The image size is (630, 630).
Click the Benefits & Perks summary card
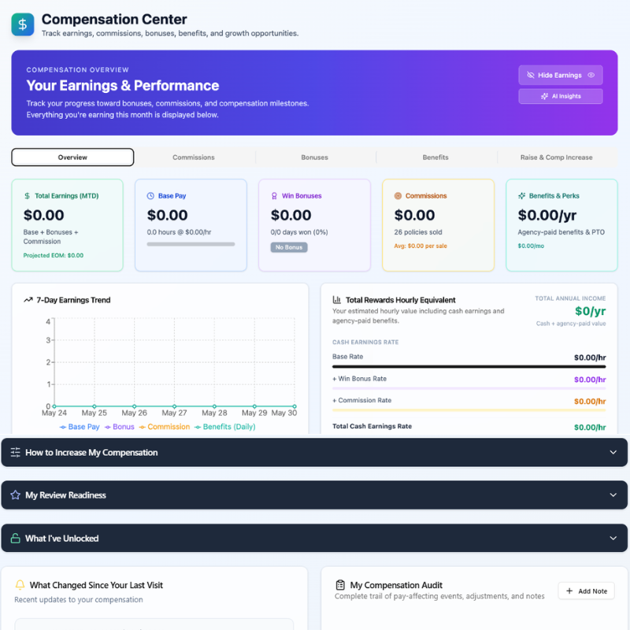click(561, 225)
